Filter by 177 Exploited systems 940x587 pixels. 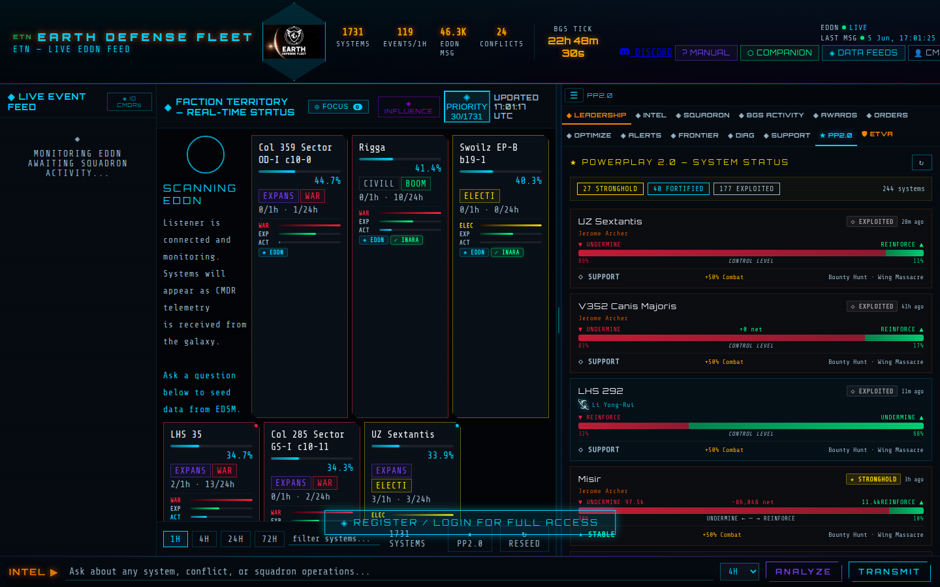746,189
